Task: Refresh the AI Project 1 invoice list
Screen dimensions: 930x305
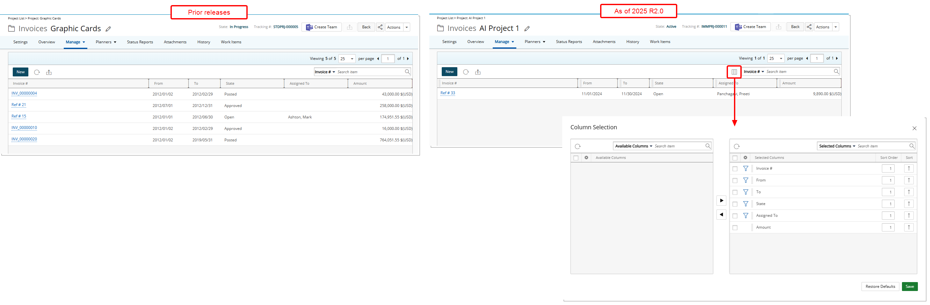Action: [466, 72]
